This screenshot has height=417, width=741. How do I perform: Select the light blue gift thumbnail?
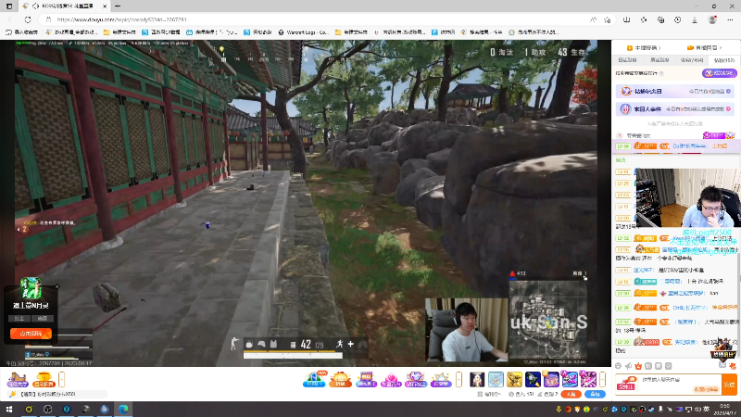[x=496, y=379]
